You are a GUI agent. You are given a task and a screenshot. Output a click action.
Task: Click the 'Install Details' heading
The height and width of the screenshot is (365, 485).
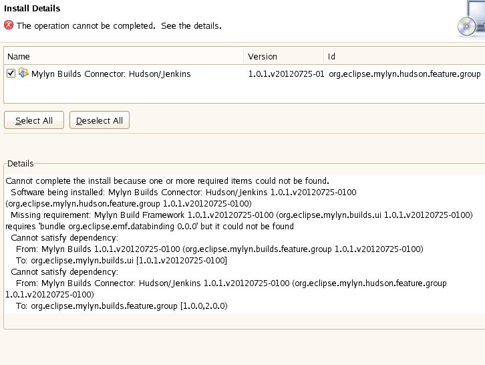click(x=32, y=9)
